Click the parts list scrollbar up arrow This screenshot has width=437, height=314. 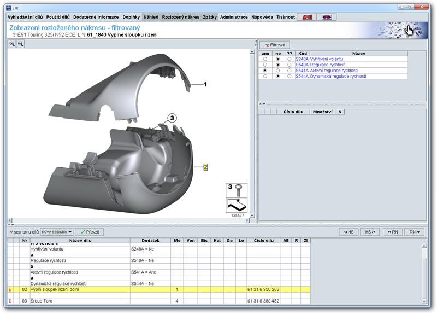click(x=424, y=246)
